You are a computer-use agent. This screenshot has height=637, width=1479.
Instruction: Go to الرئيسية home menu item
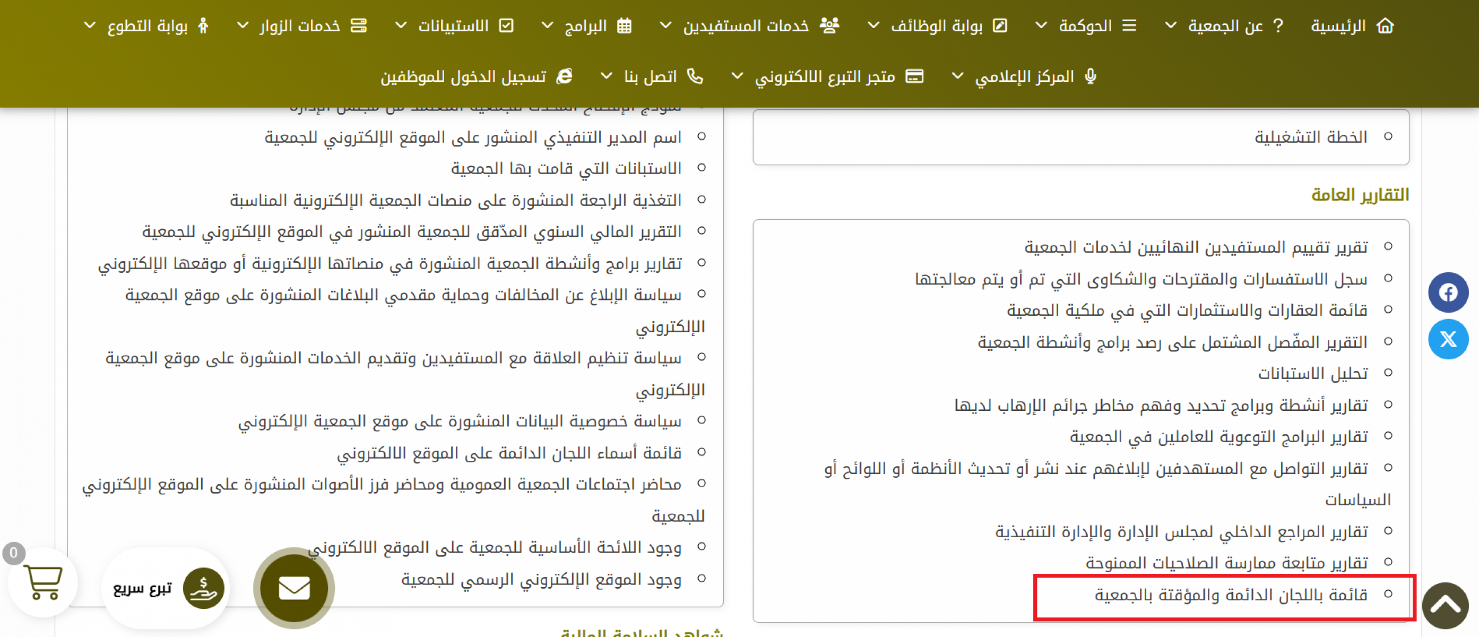pyautogui.click(x=1338, y=26)
